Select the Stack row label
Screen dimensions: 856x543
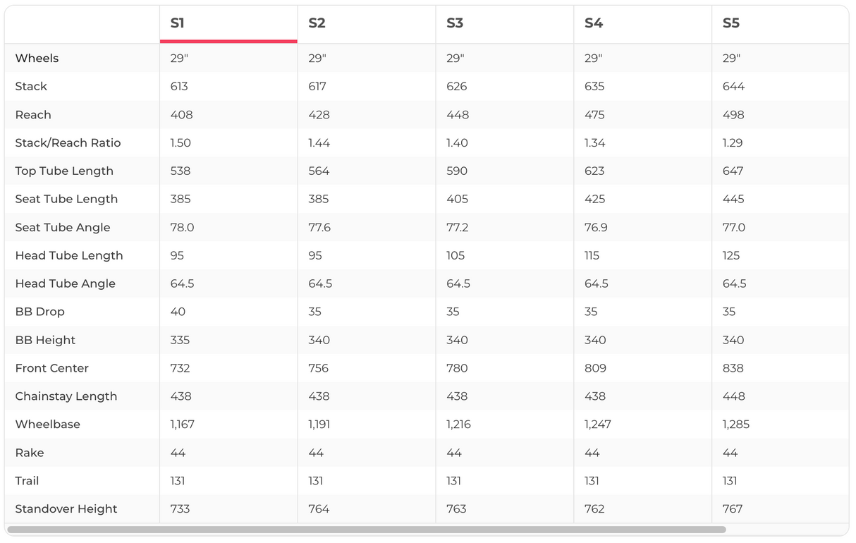pos(31,86)
